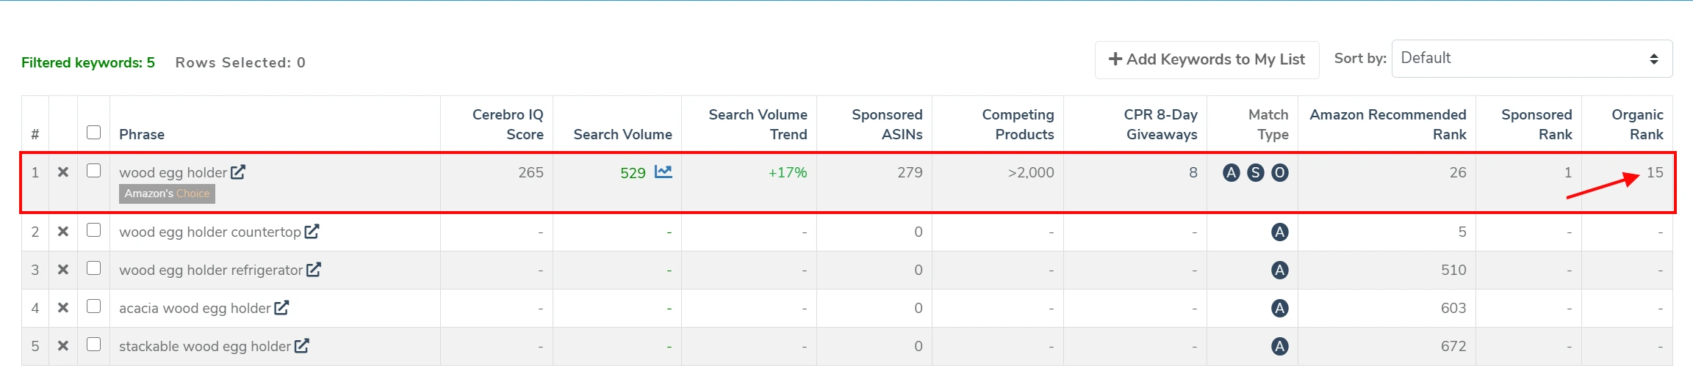1693x368 pixels.
Task: Open external link for wood egg holder countertop
Action: tap(312, 232)
